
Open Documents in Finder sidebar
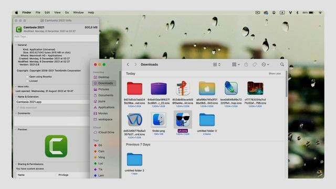(x=104, y=95)
